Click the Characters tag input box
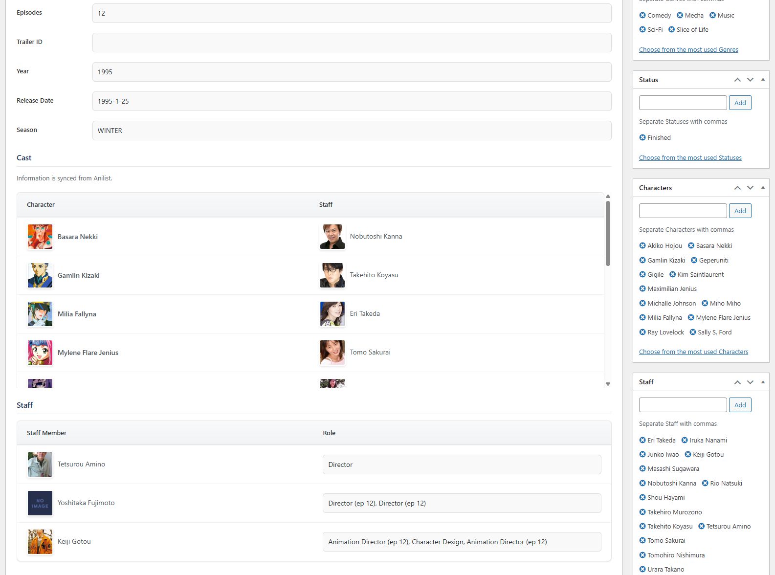 coord(683,211)
